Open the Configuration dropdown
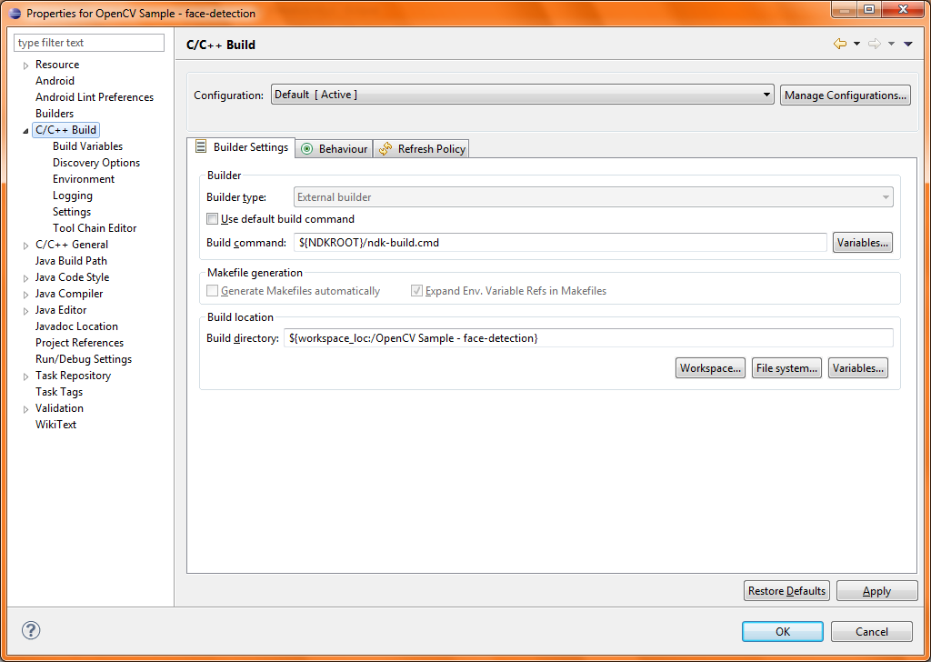The image size is (931, 662). click(x=523, y=95)
